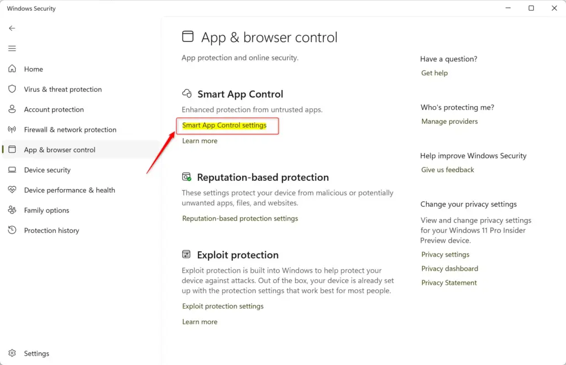
Task: Click the Exploit protection list icon
Action: pyautogui.click(x=186, y=254)
